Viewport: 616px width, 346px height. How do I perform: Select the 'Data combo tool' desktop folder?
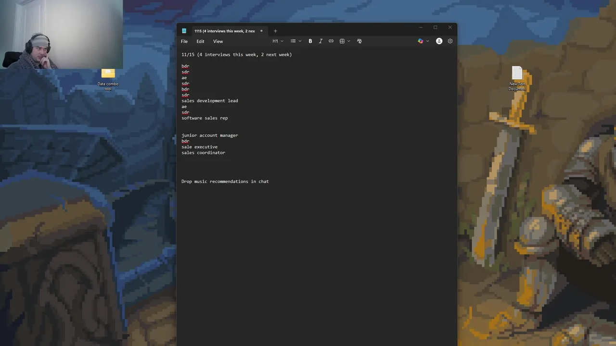108,80
